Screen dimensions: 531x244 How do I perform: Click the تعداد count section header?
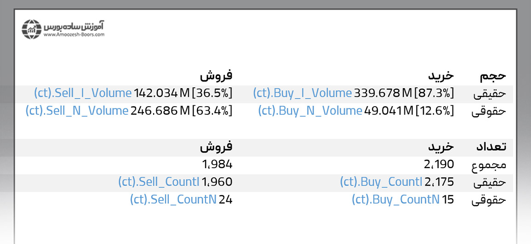pyautogui.click(x=490, y=147)
